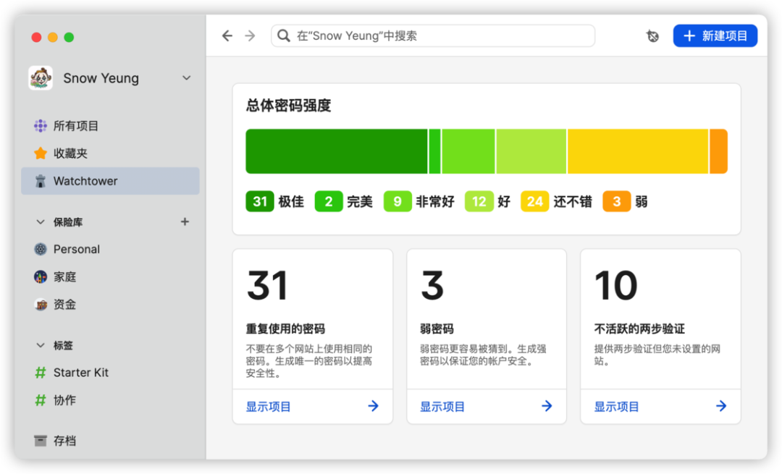Click the back navigation arrow
This screenshot has height=474, width=782.
[227, 36]
